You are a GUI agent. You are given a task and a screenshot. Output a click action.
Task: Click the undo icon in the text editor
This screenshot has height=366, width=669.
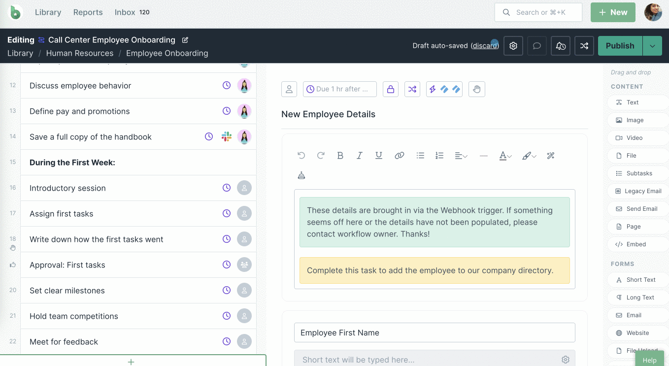tap(301, 156)
